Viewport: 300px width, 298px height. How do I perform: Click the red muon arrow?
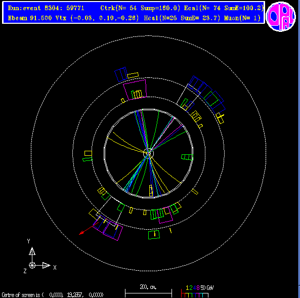[x=89, y=228]
